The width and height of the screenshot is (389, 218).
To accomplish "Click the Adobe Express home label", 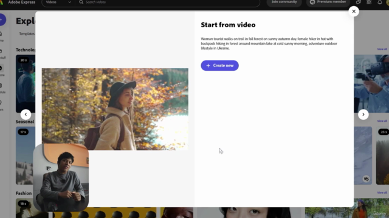I will pos(22,2).
